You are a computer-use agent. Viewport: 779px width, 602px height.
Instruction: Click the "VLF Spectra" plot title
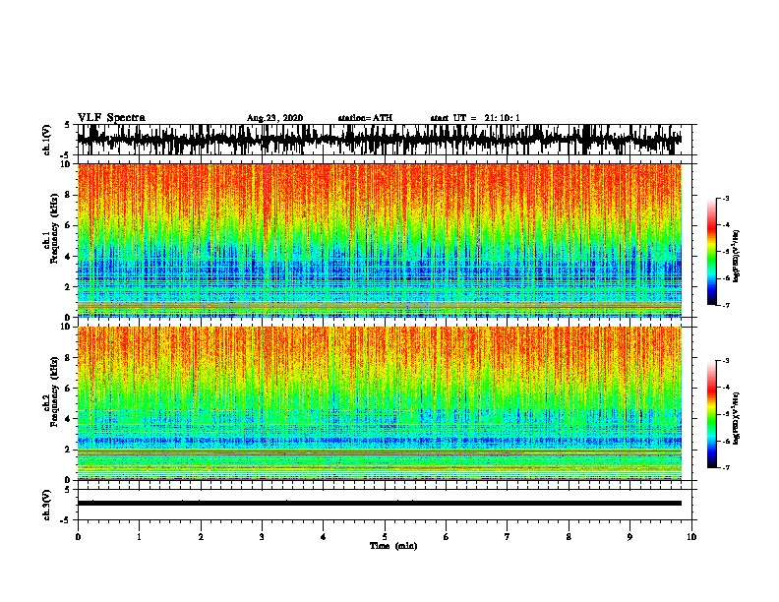pos(111,118)
